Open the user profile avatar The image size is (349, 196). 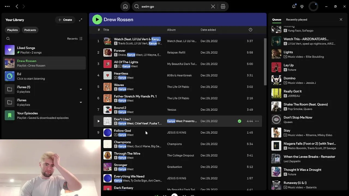(313, 6)
